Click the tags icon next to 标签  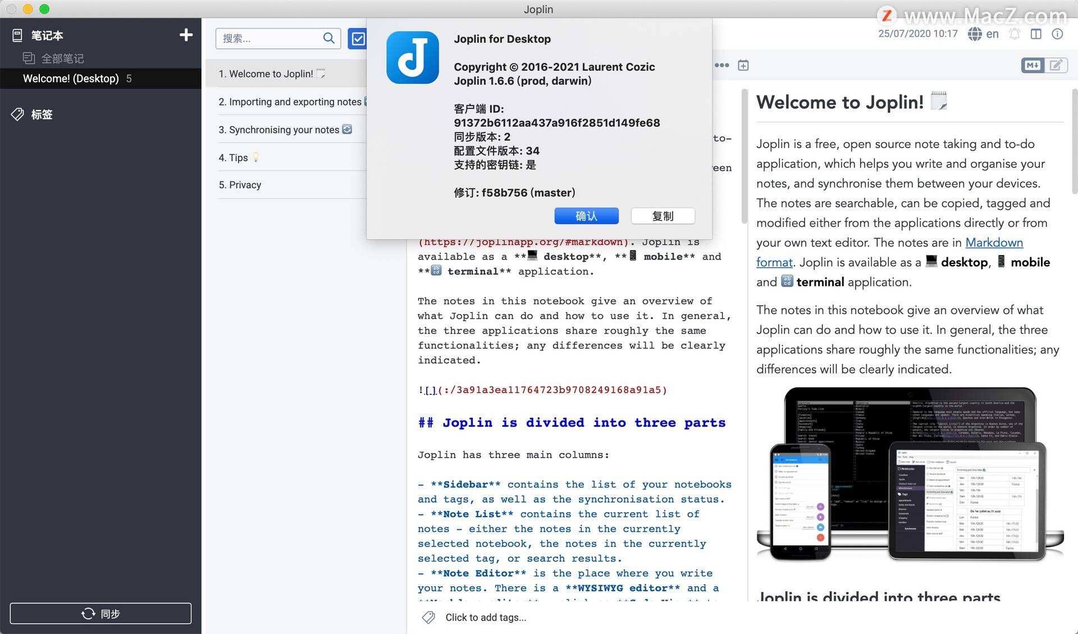tap(17, 114)
